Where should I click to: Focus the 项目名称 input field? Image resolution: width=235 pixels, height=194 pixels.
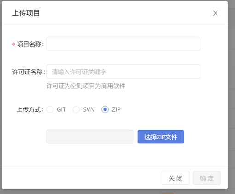(x=123, y=44)
